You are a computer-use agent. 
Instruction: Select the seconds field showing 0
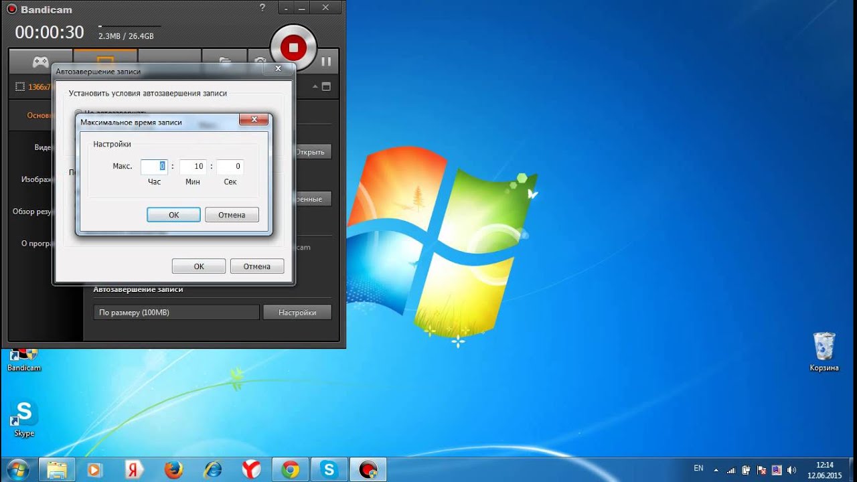tap(230, 166)
